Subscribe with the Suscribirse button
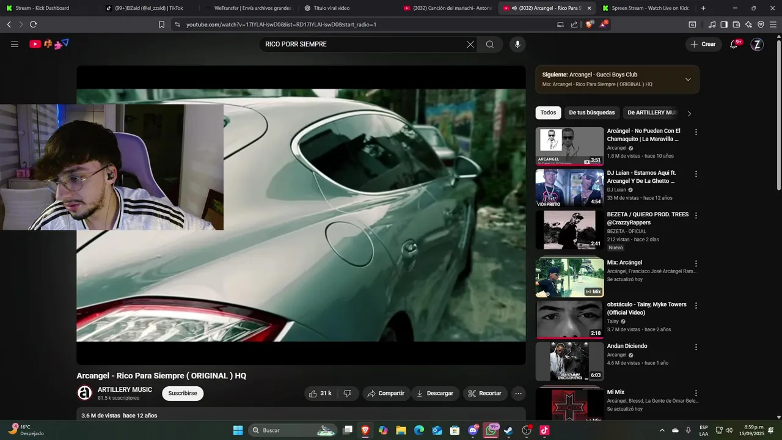The image size is (782, 440). click(x=183, y=394)
